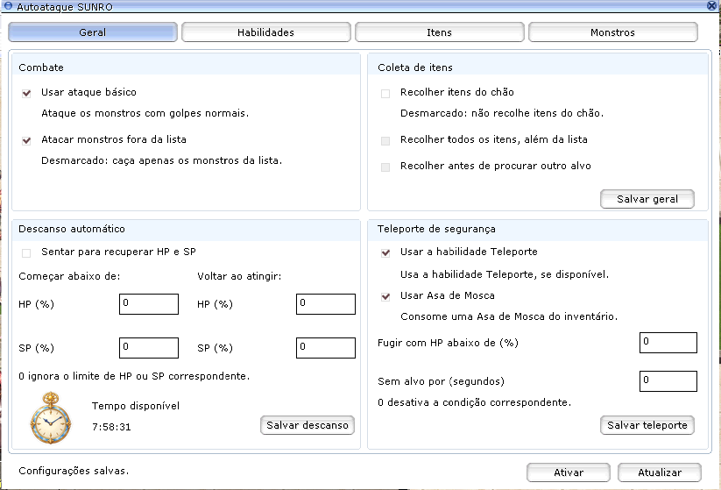This screenshot has height=490, width=721.
Task: Enable Recolher itens do chão
Action: (x=385, y=94)
